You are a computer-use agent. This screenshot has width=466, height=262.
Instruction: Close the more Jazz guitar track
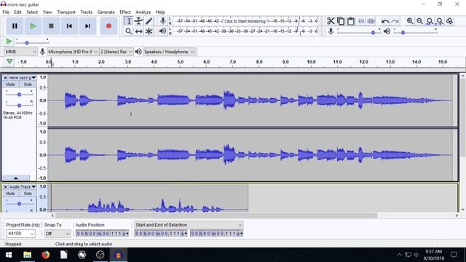[x=5, y=78]
